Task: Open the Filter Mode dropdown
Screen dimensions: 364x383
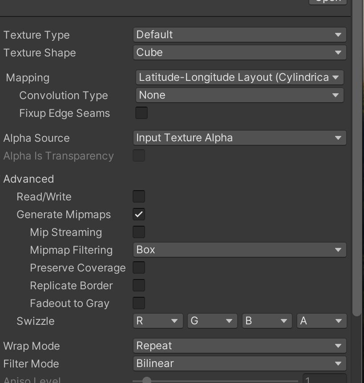Action: tap(239, 363)
